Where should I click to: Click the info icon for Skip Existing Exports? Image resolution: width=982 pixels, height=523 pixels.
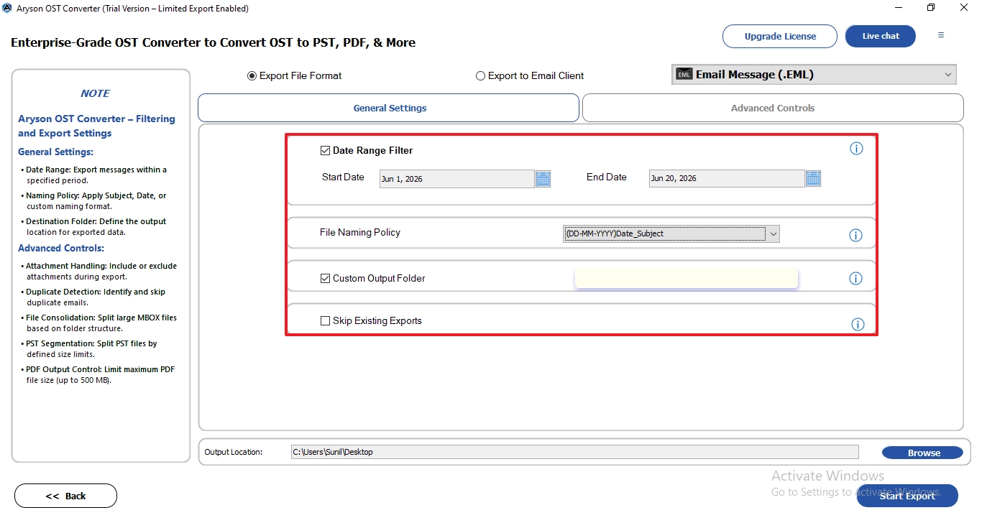tap(858, 324)
